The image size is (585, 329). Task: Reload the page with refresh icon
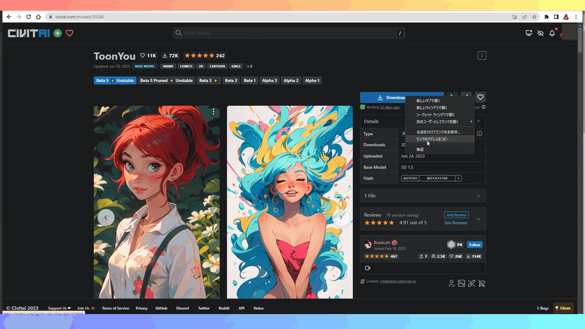29,17
